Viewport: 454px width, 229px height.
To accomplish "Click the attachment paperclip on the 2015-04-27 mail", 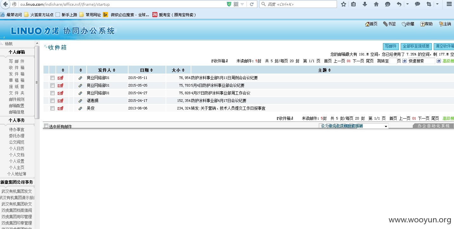I will pyautogui.click(x=80, y=93).
